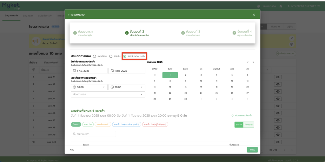Screen dimensions: 325x162
Task: Click step 3 circle in stepper
Action: (183, 33)
